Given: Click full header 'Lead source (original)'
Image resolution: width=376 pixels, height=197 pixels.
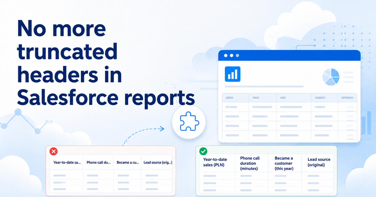Looking at the screenshot, I should click(319, 162).
